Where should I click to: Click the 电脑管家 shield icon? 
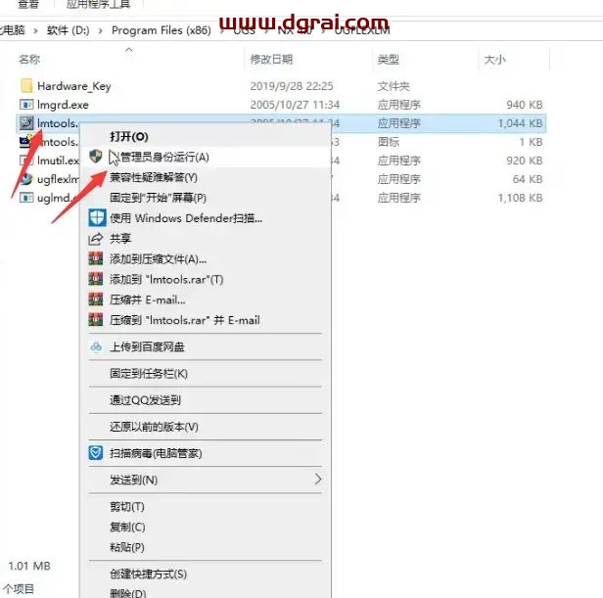96,453
